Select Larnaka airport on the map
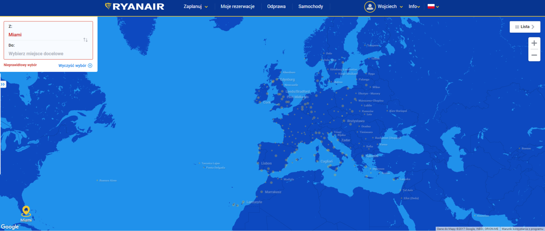Image resolution: width=545 pixels, height=231 pixels. click(405, 179)
